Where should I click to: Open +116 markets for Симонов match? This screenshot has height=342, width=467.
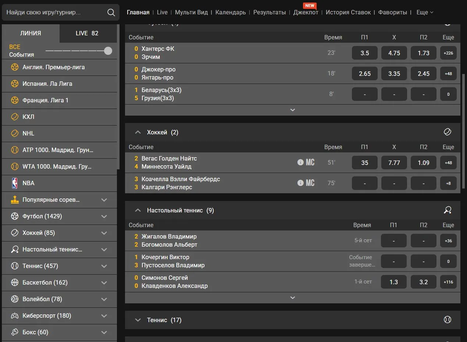tap(448, 282)
